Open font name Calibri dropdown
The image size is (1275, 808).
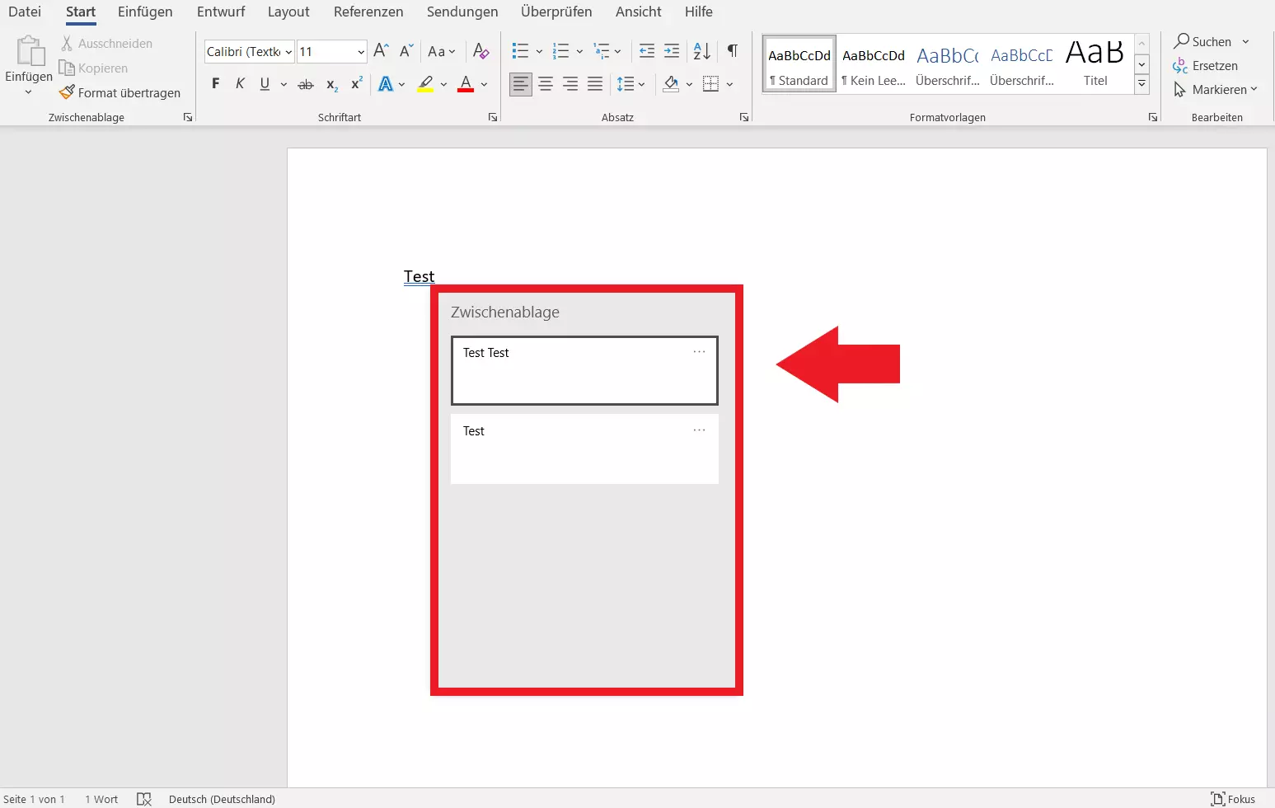click(x=288, y=52)
